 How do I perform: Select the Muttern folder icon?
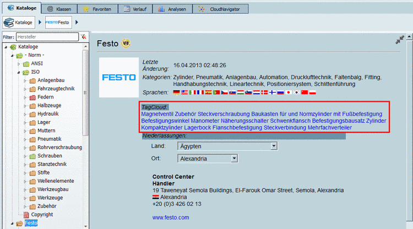[x=32, y=131]
